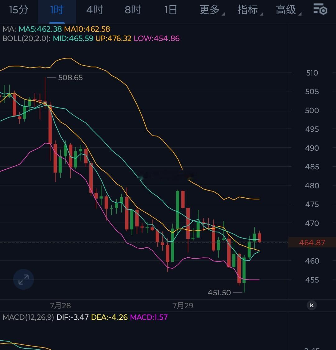Tap the MA10:462.58 indicator value
Viewport: 336px width, 350px height.
point(87,29)
